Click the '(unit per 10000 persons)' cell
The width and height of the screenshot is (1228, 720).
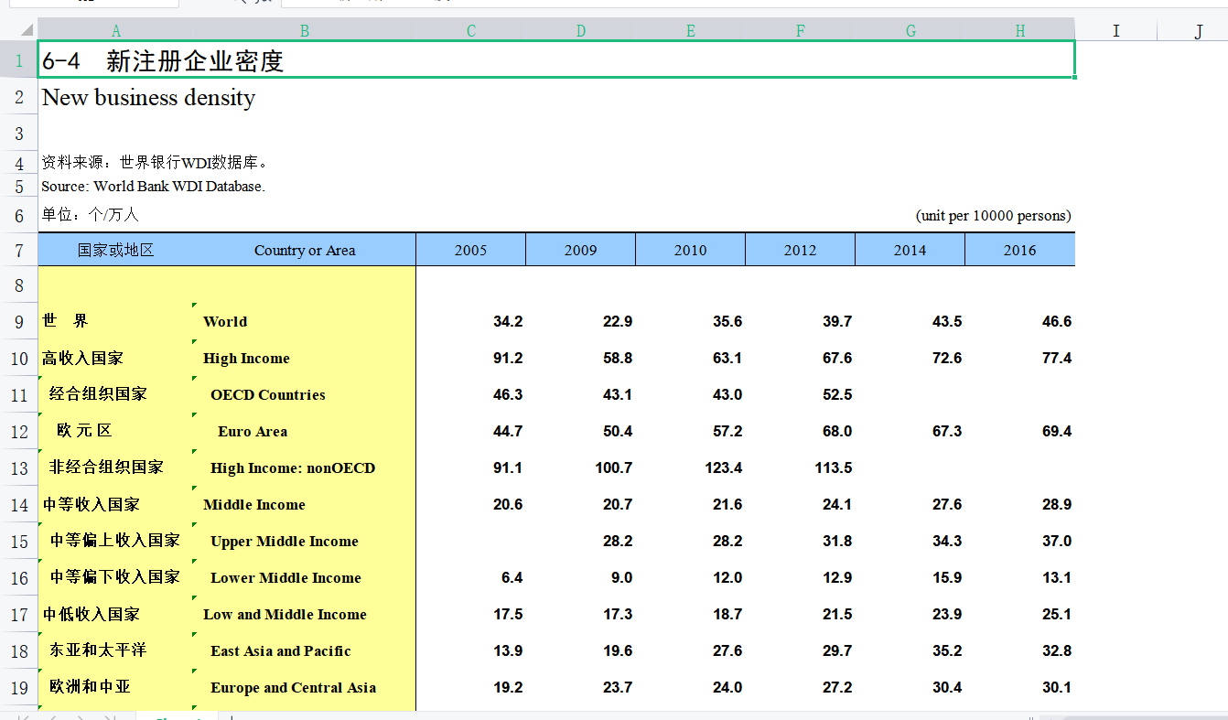tap(993, 216)
